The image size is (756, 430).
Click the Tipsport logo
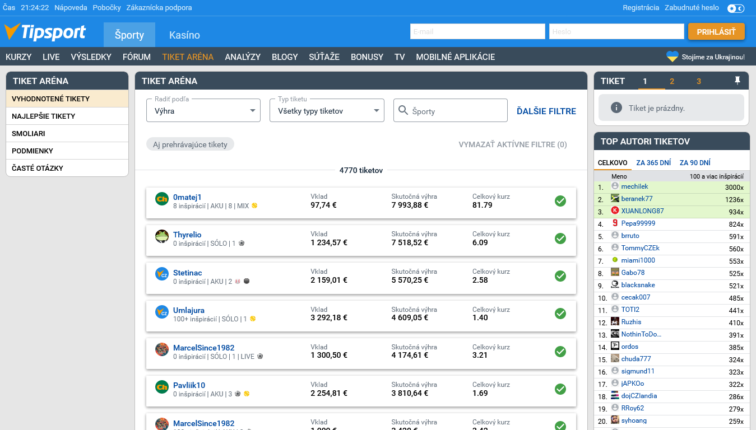(x=45, y=32)
